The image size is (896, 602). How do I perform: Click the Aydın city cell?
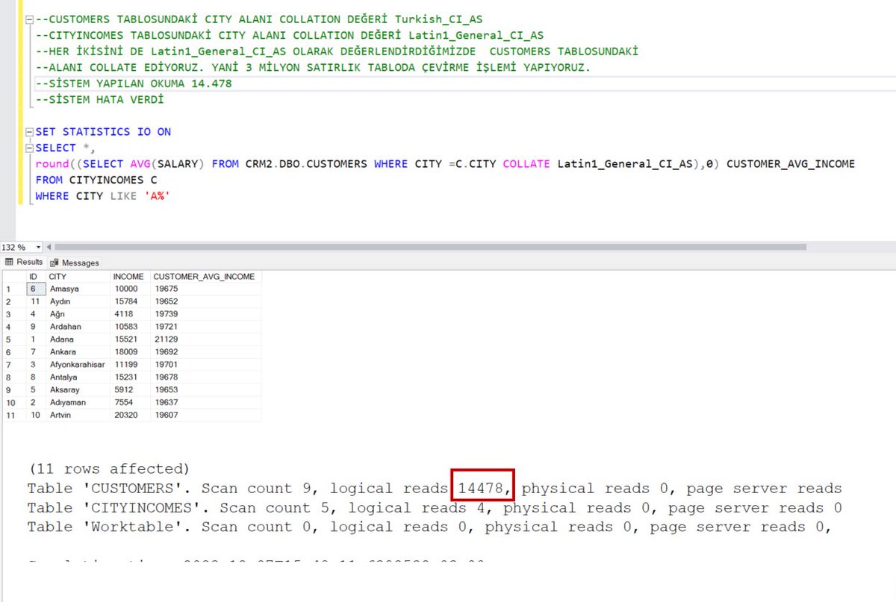[x=77, y=301]
